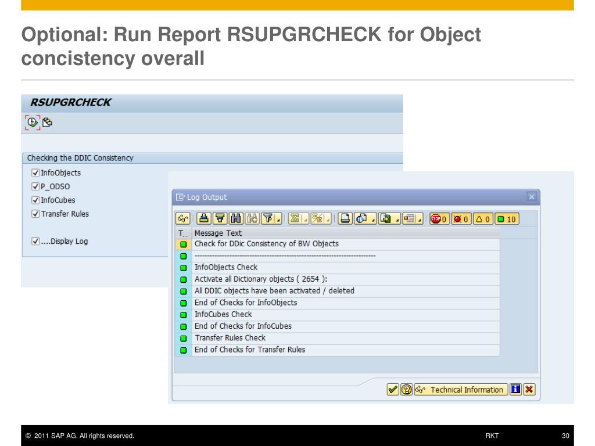Viewport: 595px width, 446px height.
Task: Select 'Activate all Dictionary objects ( 2654 ):' row
Action: [338, 279]
